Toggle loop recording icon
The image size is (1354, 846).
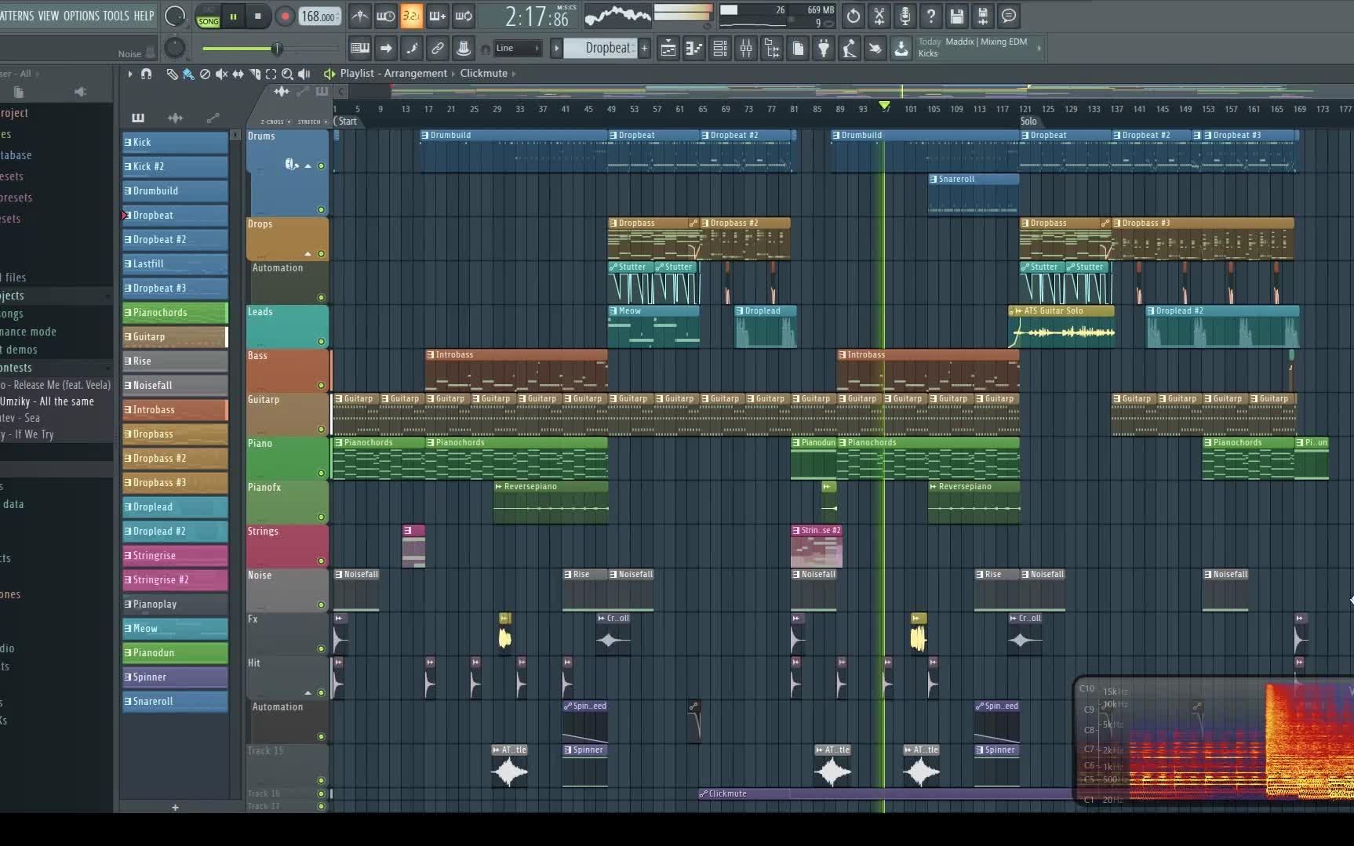tap(464, 16)
